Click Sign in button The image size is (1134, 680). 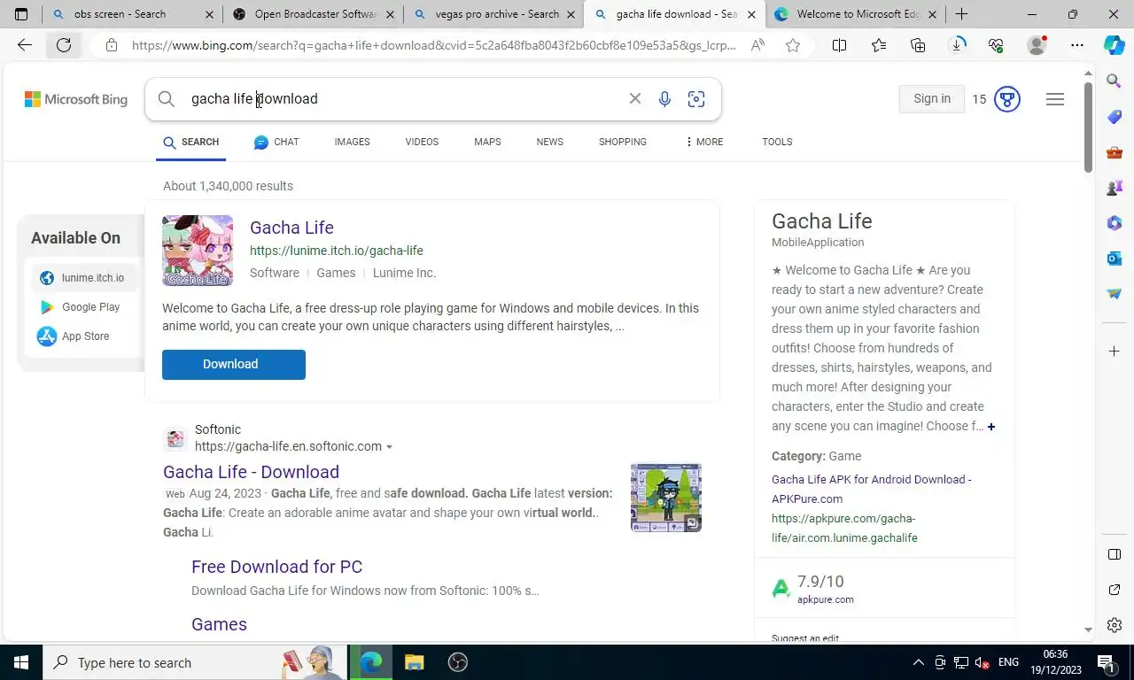pos(932,99)
